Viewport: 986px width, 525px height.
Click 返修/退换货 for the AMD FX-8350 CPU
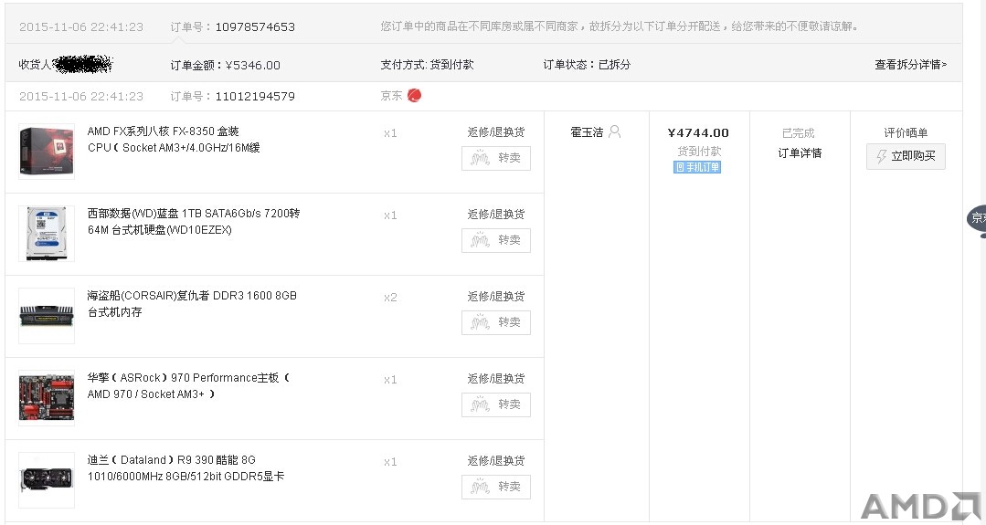[x=496, y=131]
